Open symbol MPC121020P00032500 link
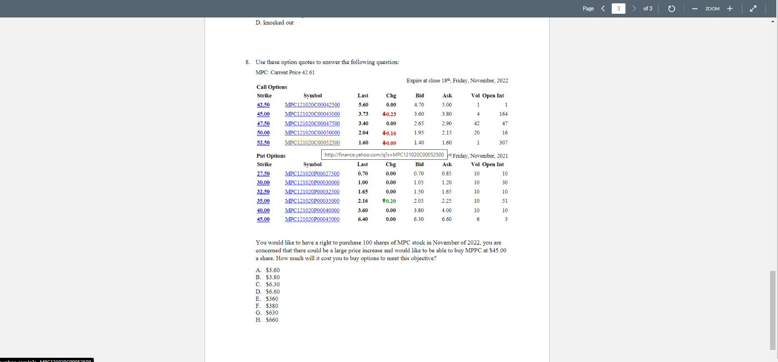 click(x=312, y=192)
